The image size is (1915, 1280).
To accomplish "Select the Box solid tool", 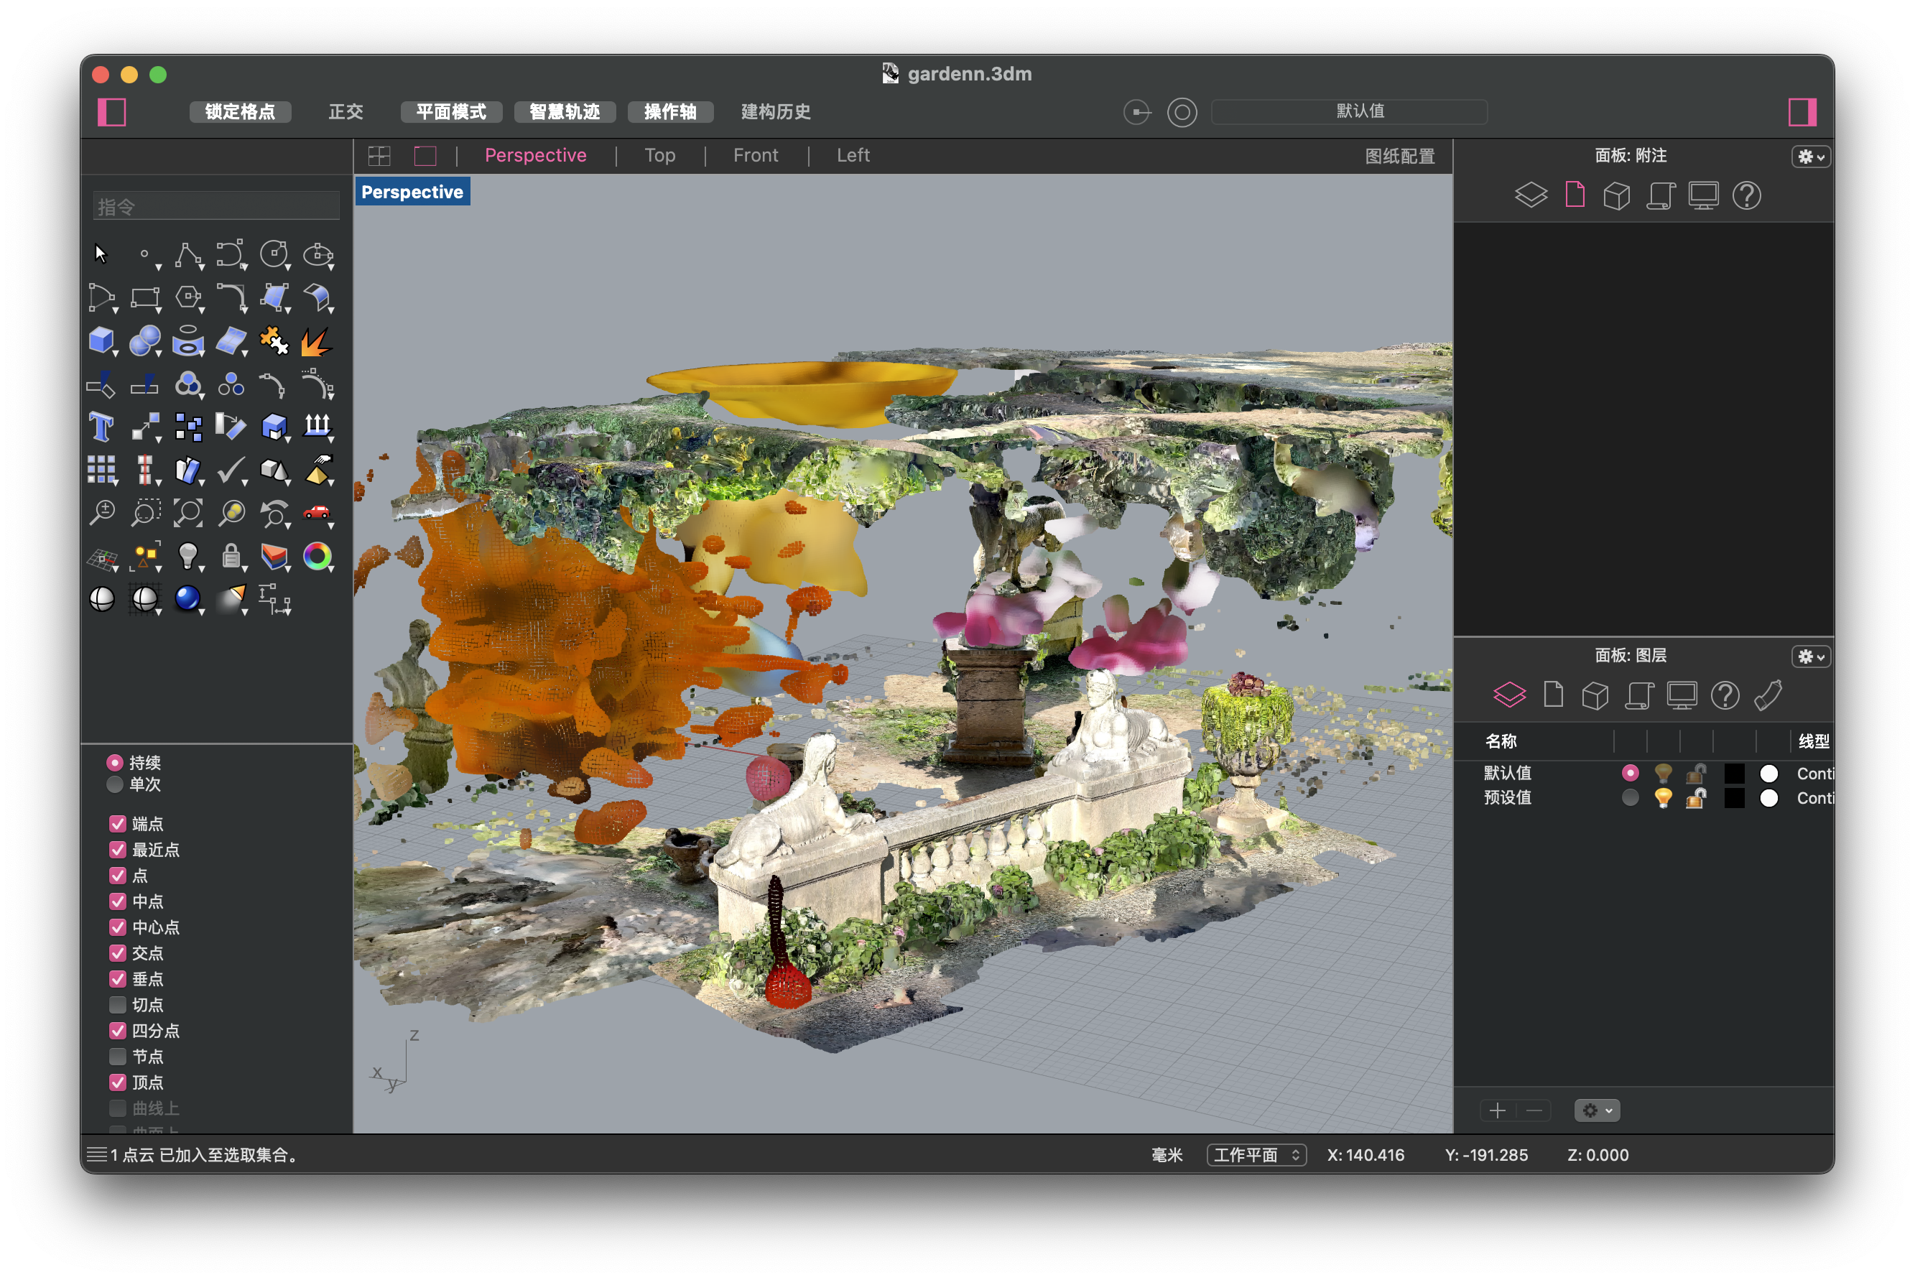I will pyautogui.click(x=102, y=340).
